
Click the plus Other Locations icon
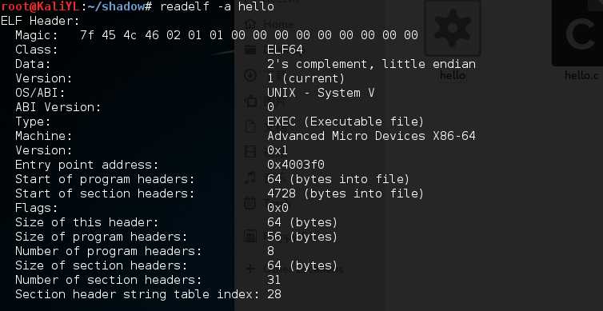[x=250, y=269]
